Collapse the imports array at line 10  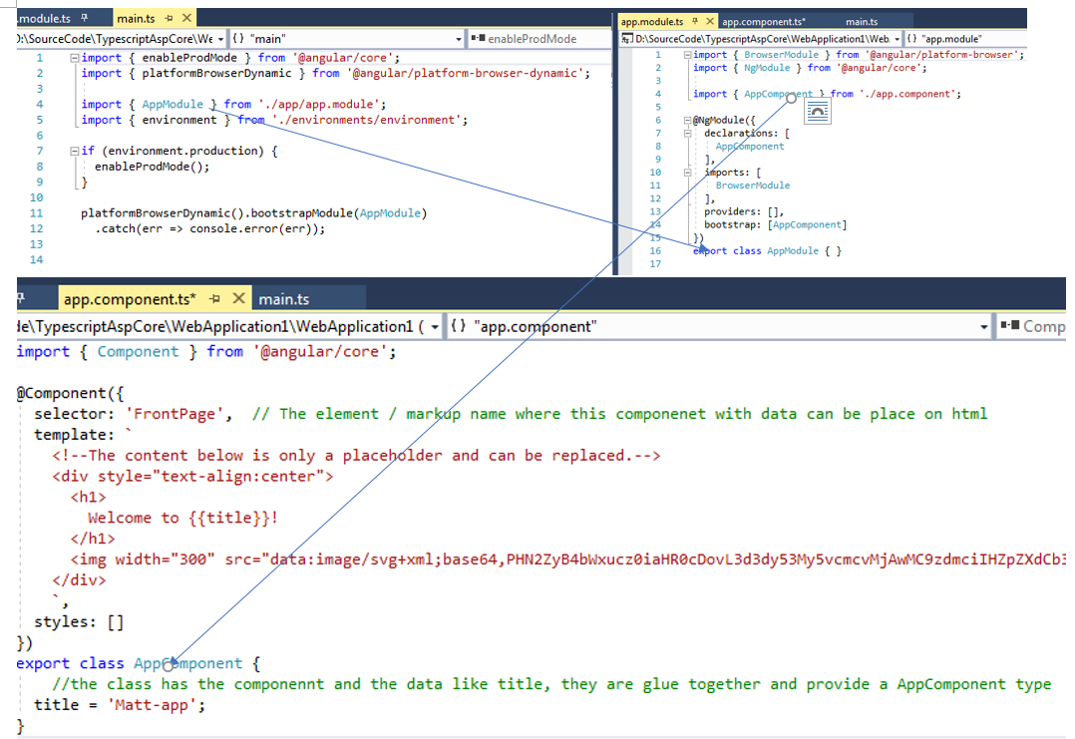click(687, 173)
